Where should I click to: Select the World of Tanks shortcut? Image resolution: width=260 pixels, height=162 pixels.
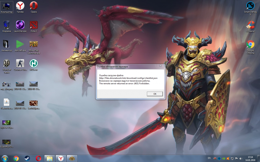[x=7, y=64]
